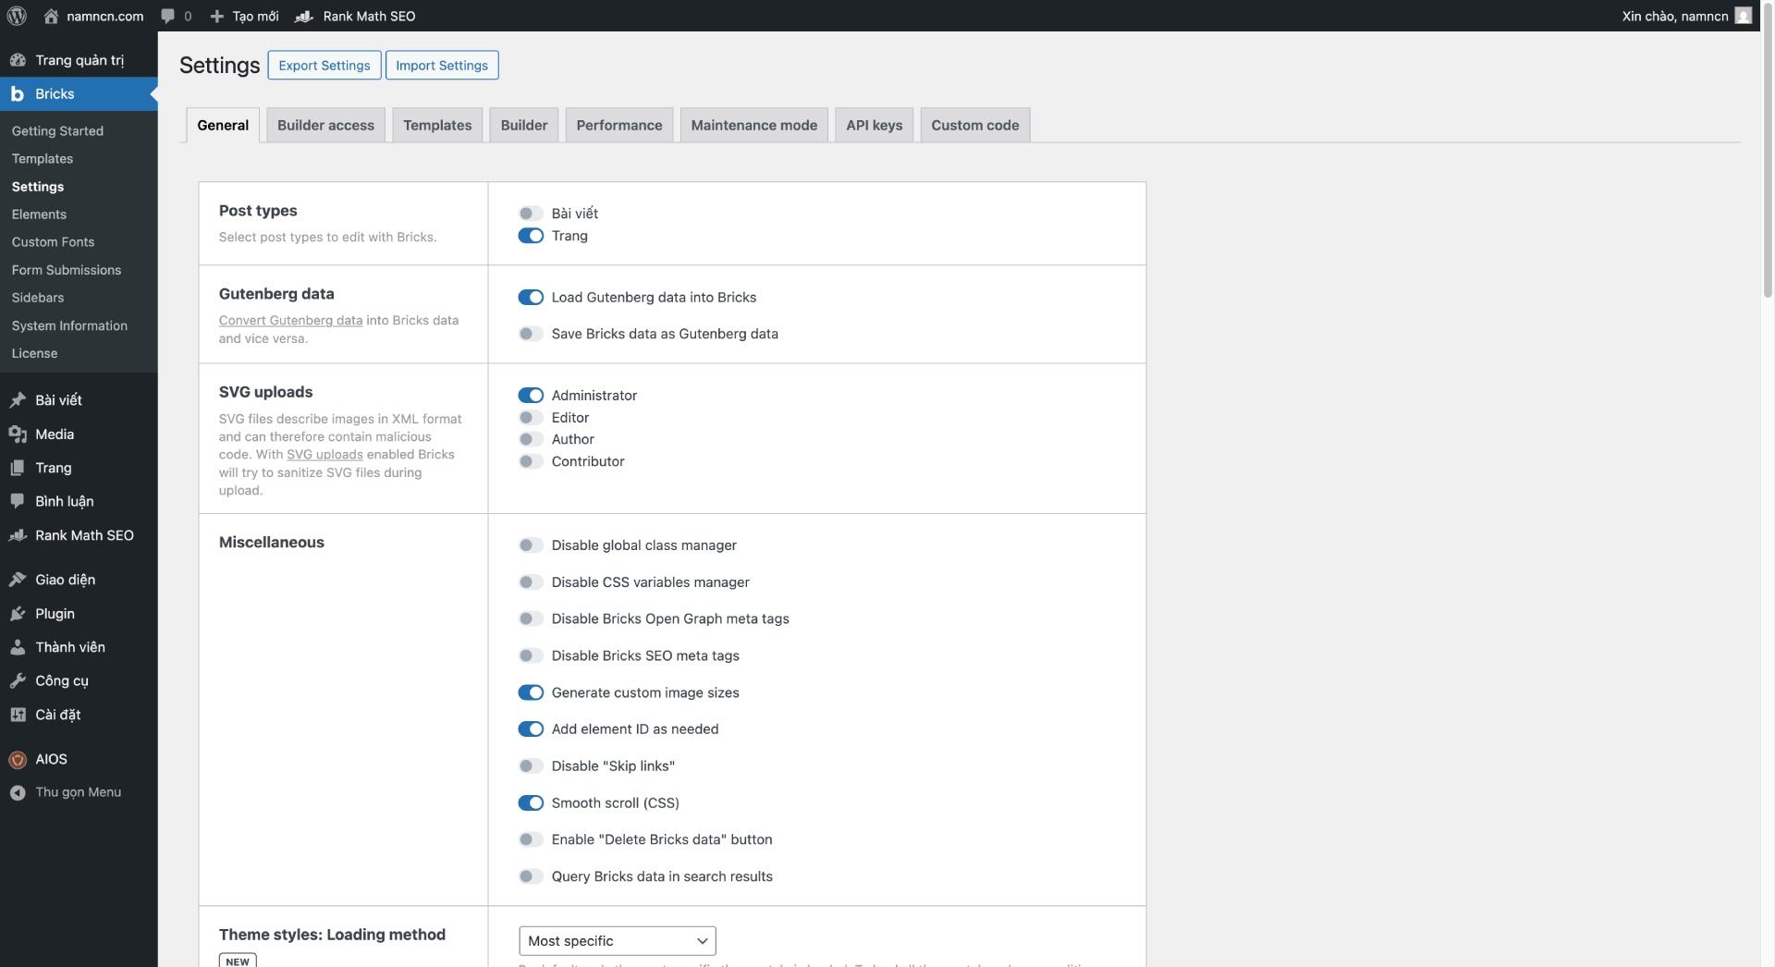Screen dimensions: 1775x967
Task: Open Elements in Bricks submenu
Action: pos(39,214)
